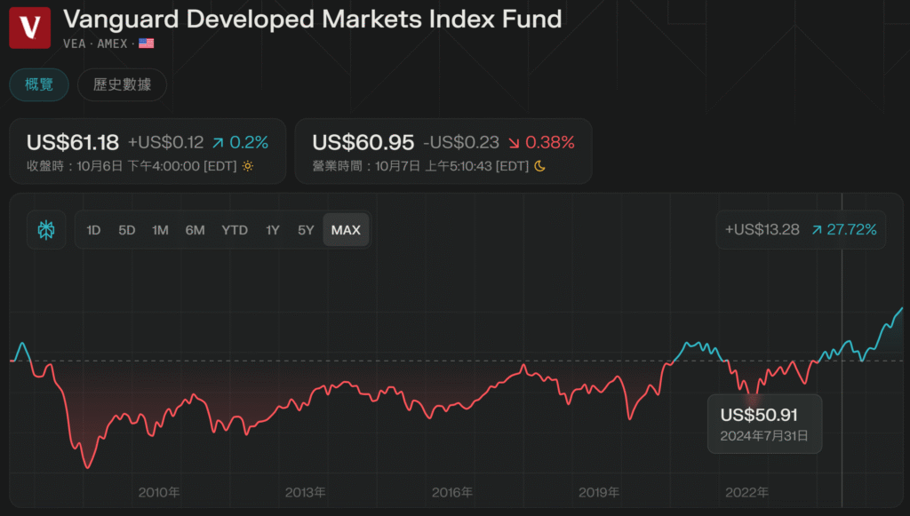
Task: Choose the 1M time range
Action: 160,230
